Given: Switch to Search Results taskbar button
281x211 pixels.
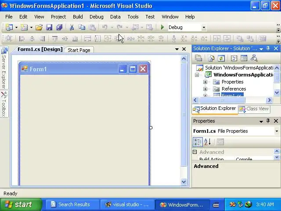Looking at the screenshot, I should point(72,204).
